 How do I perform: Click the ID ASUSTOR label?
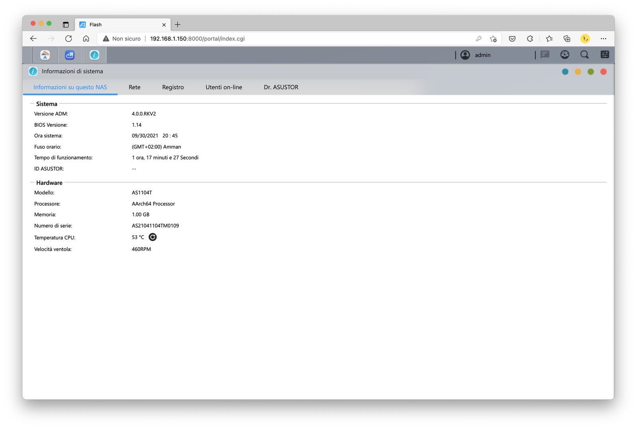(49, 169)
